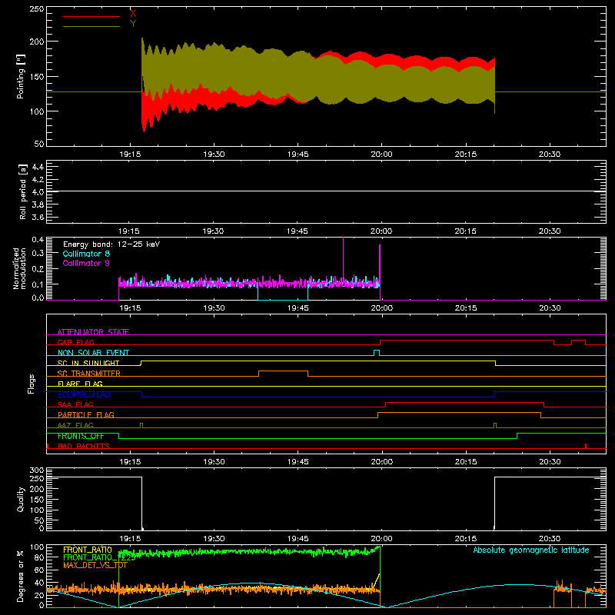615x615 pixels.
Task: Click the 20:30 tick under the Quality plot
Action: point(550,539)
